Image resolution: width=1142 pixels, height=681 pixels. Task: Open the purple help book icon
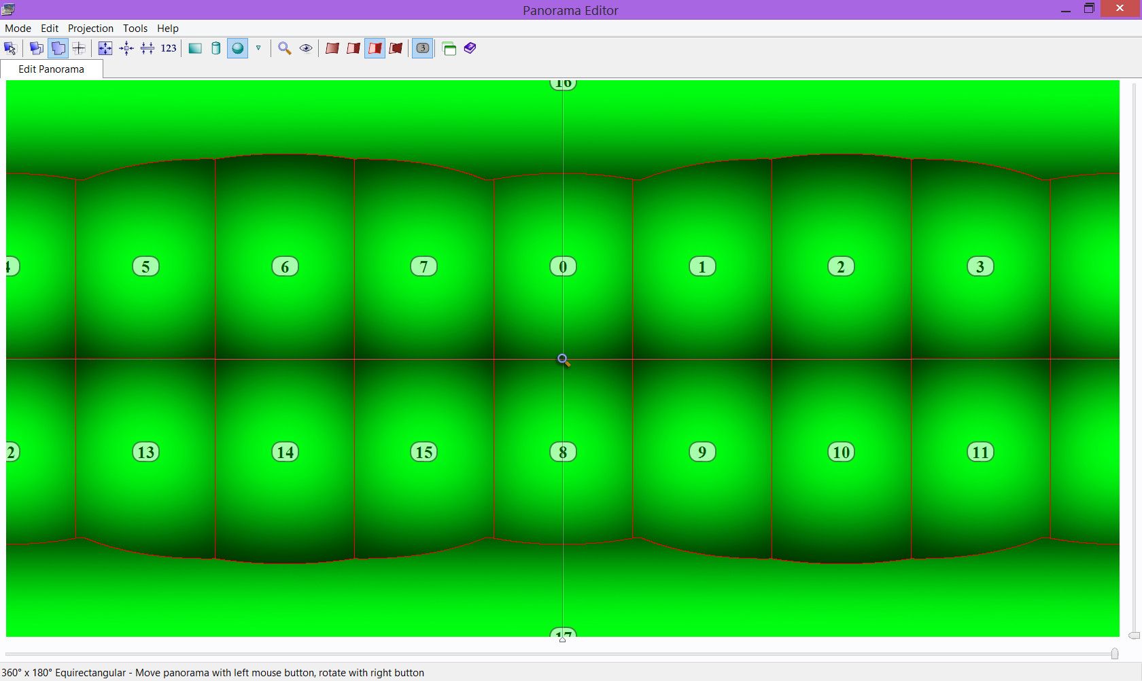(x=470, y=48)
